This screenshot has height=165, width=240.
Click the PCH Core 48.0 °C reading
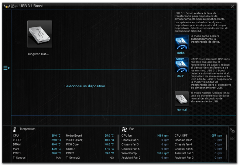(x=109, y=144)
